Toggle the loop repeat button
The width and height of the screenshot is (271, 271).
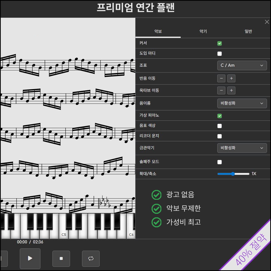pyautogui.click(x=91, y=258)
